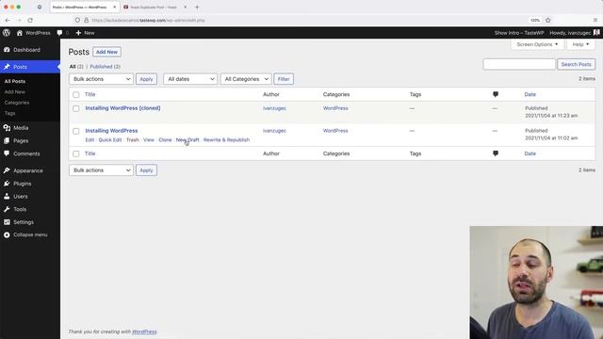Expand the Screen Options panel
Image resolution: width=603 pixels, height=339 pixels.
(x=537, y=44)
